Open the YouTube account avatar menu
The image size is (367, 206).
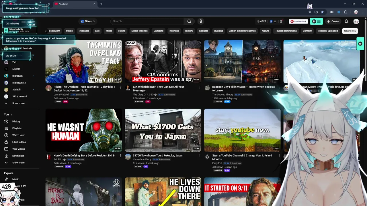click(x=356, y=21)
